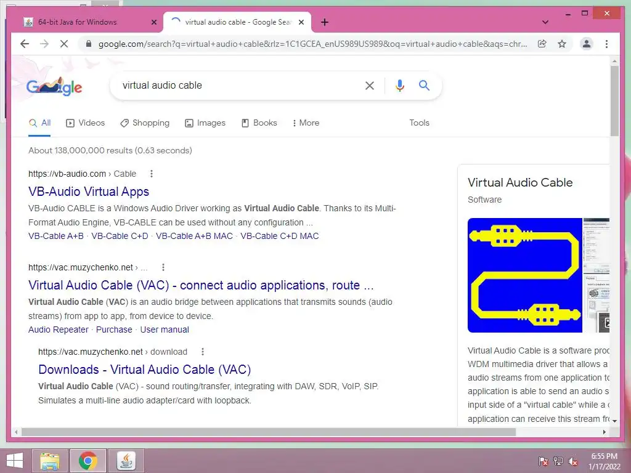Open options for vb-audio.com result
The width and height of the screenshot is (631, 473).
(152, 174)
